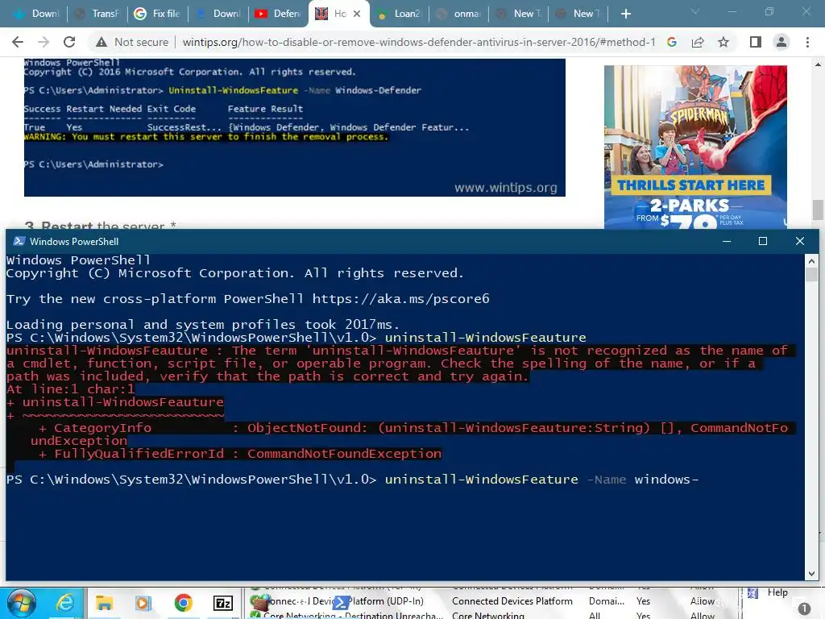Click the PowerShell scrollbar thumb
Screen dimensions: 825x619
click(x=811, y=274)
